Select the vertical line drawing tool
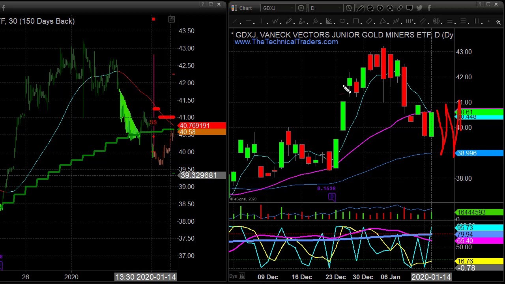505x284 pixels. point(262,21)
